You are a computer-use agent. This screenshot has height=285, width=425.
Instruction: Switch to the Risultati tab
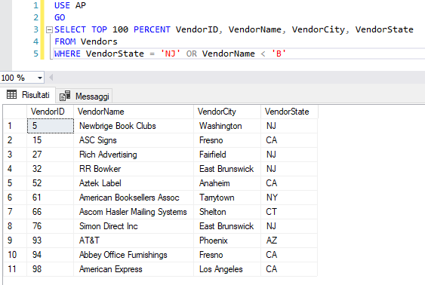point(28,95)
